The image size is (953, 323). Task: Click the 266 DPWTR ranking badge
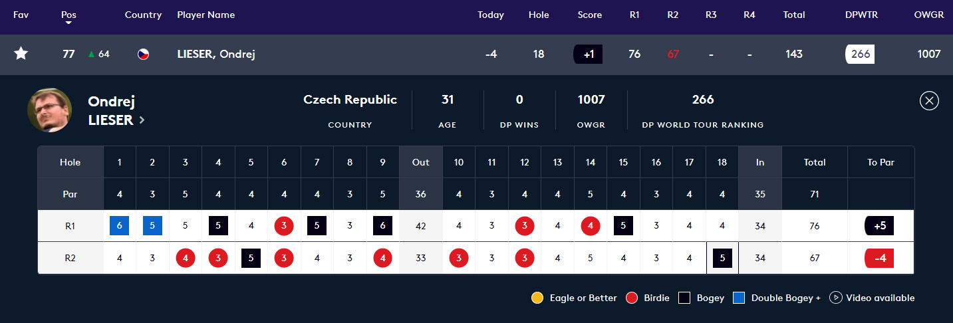point(860,54)
